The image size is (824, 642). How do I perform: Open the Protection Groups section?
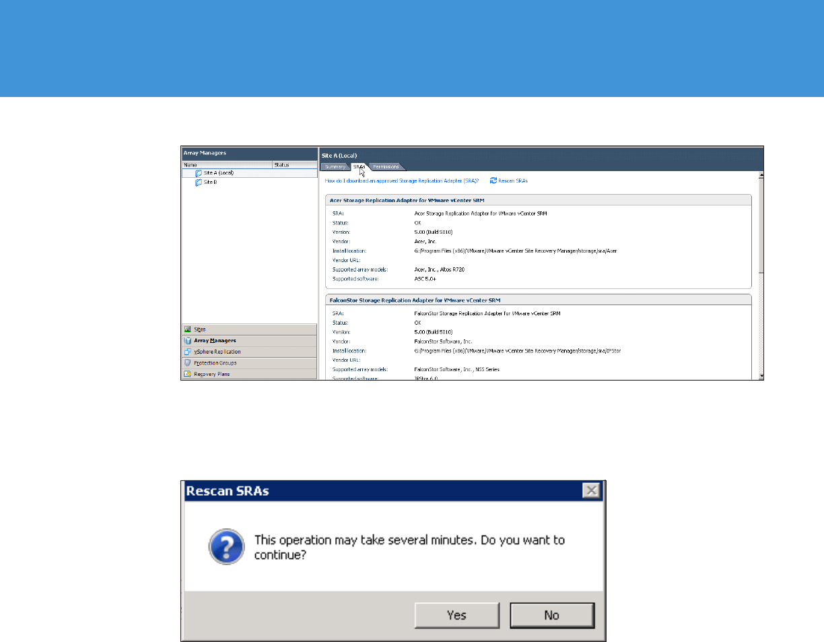(x=249, y=362)
